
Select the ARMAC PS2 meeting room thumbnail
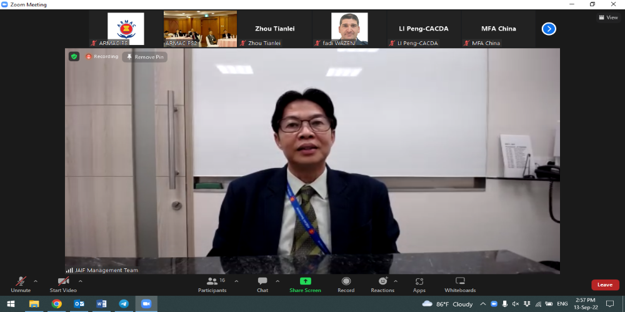pos(200,29)
